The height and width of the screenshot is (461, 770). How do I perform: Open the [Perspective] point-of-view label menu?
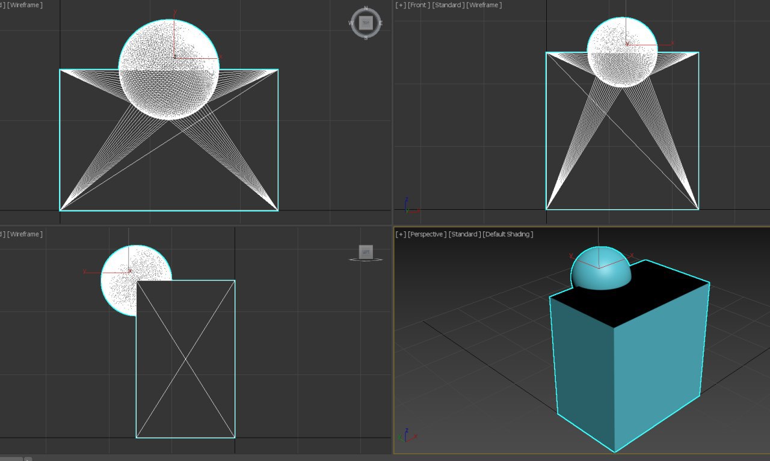coord(428,234)
